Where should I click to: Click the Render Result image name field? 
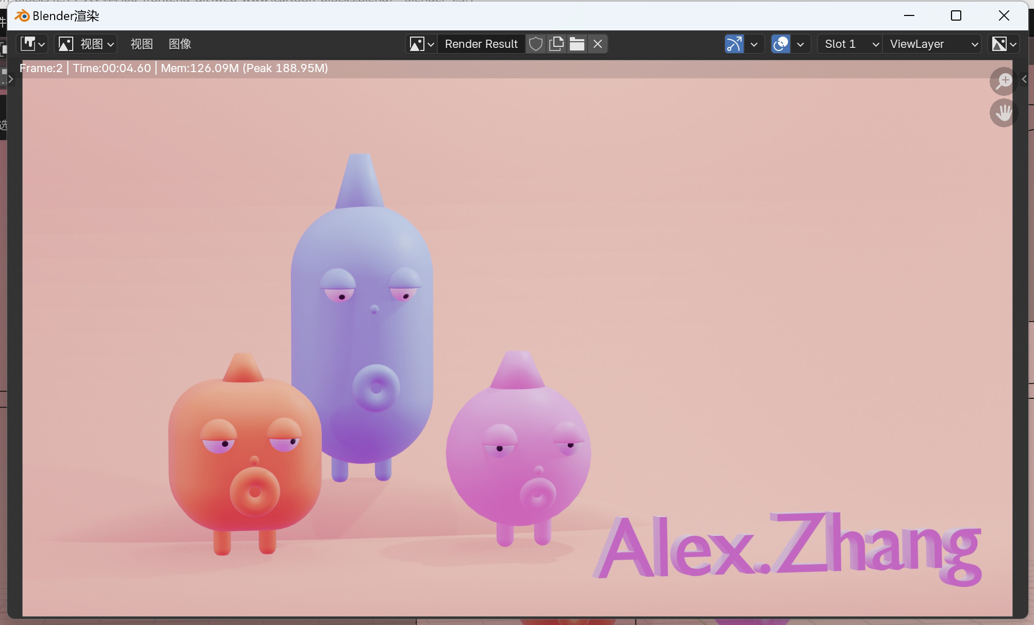click(481, 44)
